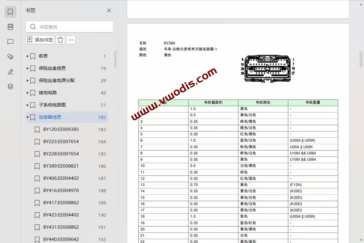Image resolution: width=364 pixels, height=243 pixels.
Task: Expand the 子系统电路图 bookmark section
Action: click(27, 105)
